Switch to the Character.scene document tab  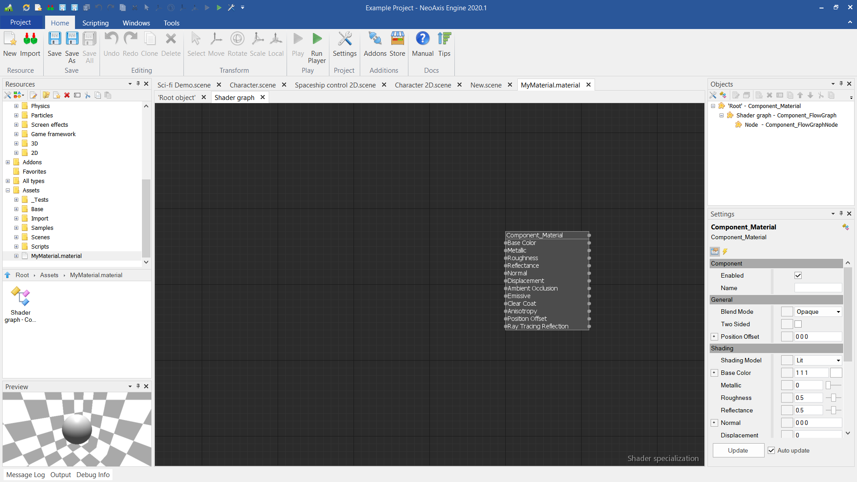tap(252, 85)
